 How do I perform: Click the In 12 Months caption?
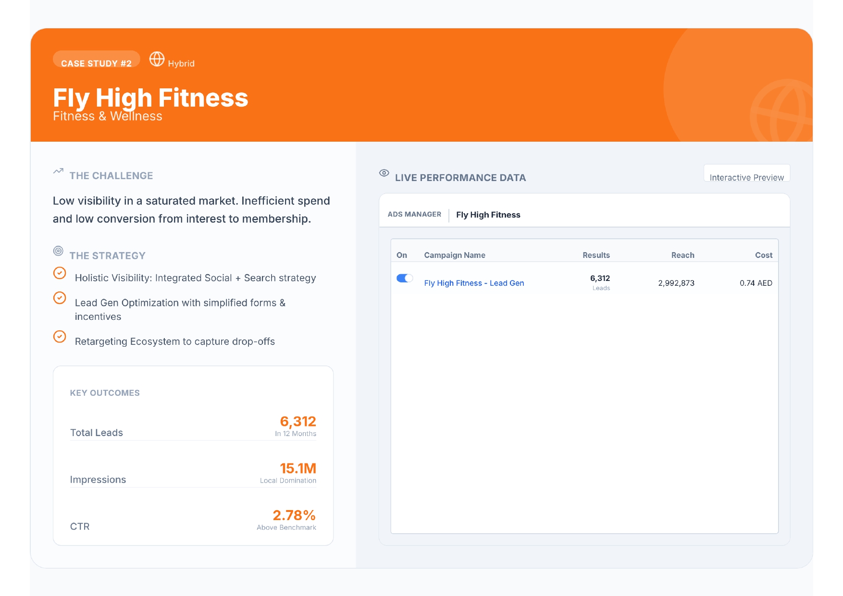(x=296, y=434)
